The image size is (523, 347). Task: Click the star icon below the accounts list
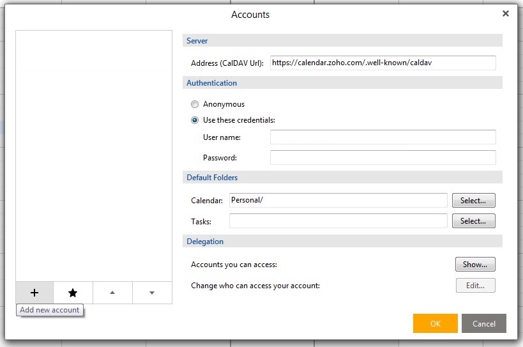point(73,293)
